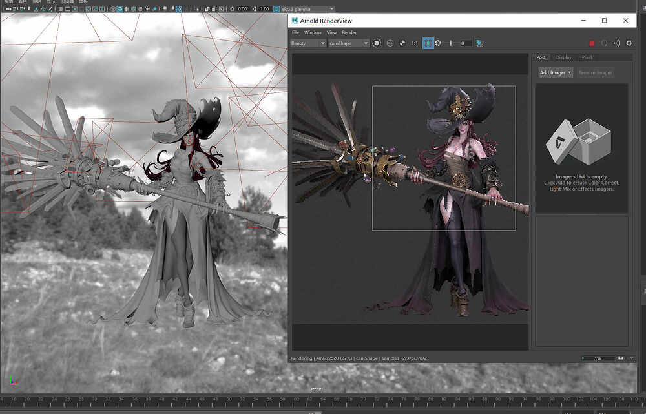
Task: Open the Beauty AOV dropdown
Action: tap(308, 43)
